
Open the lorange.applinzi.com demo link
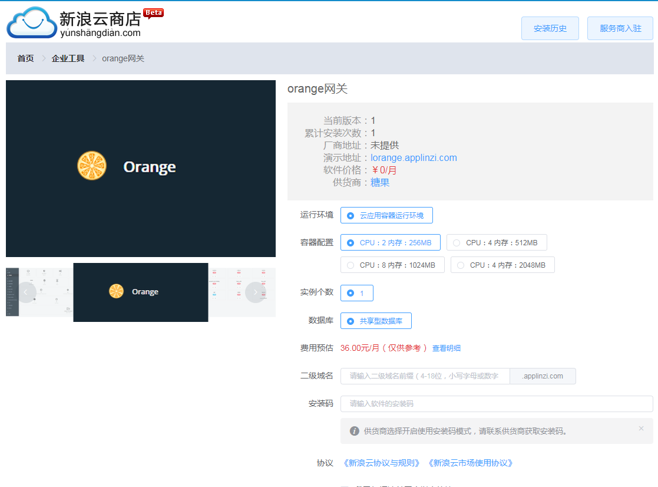pos(414,158)
